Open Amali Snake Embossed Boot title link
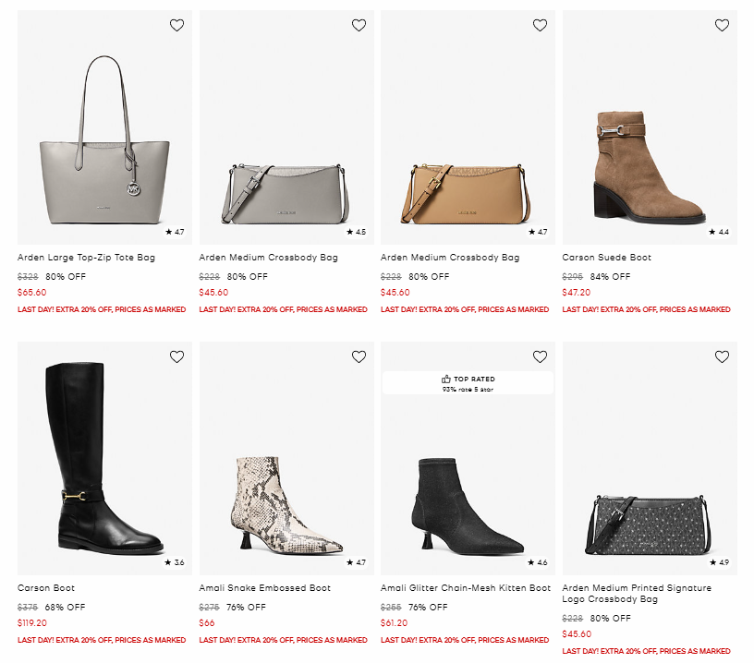754x663 pixels. coord(264,588)
